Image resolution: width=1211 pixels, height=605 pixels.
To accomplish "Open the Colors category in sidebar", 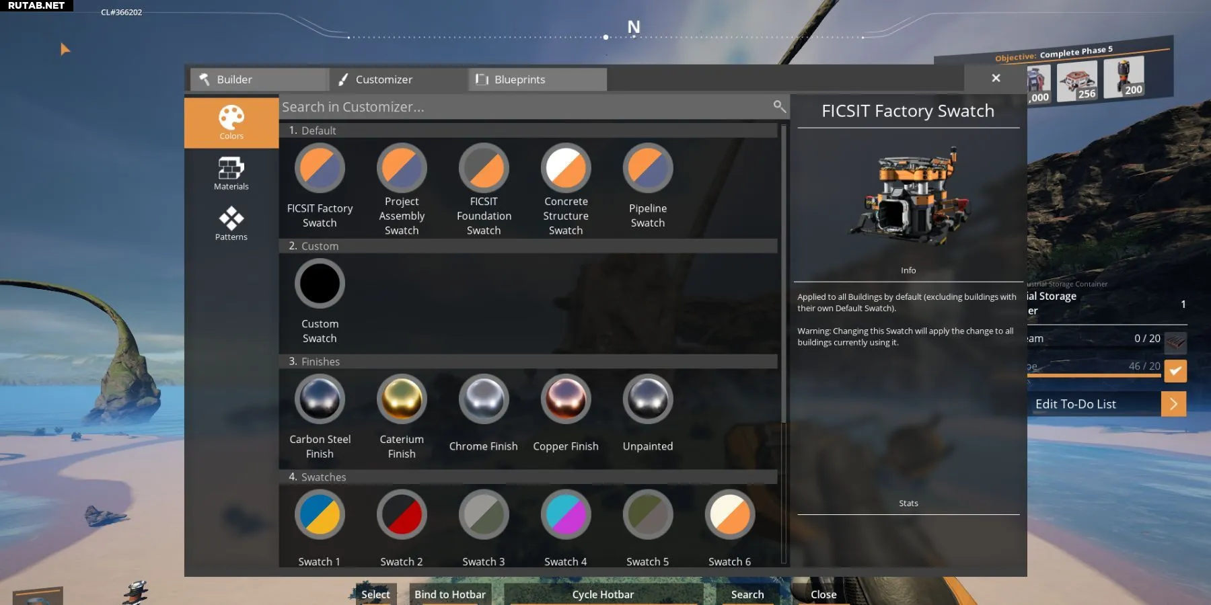I will click(x=231, y=122).
